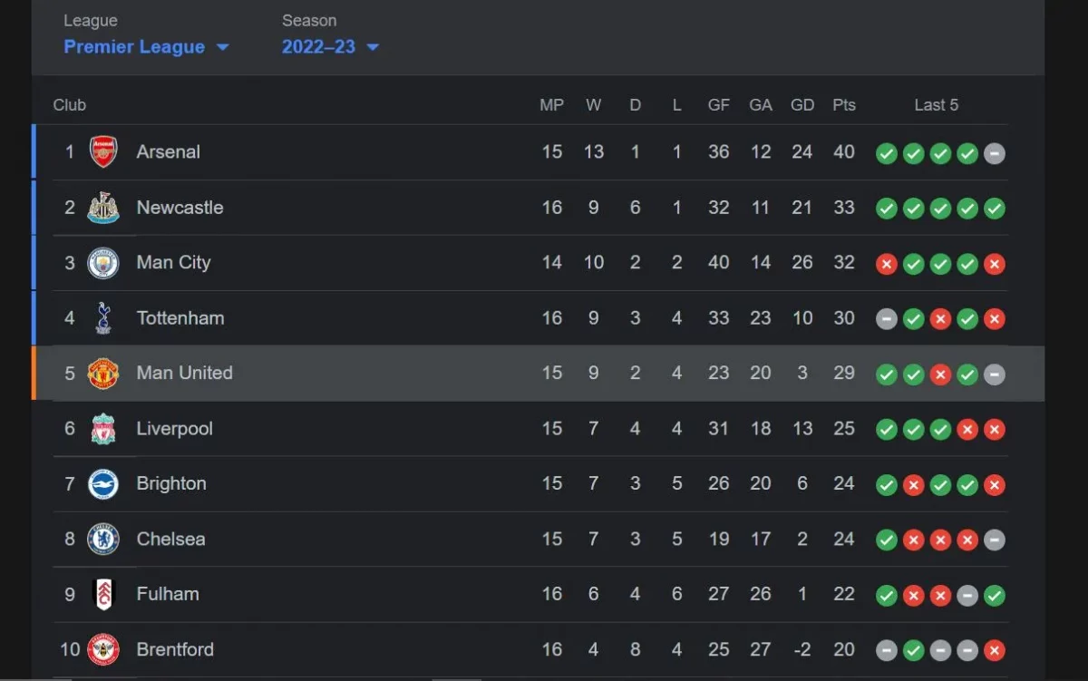The height and width of the screenshot is (681, 1088).
Task: Click the Arsenal club crest icon
Action: click(x=103, y=151)
